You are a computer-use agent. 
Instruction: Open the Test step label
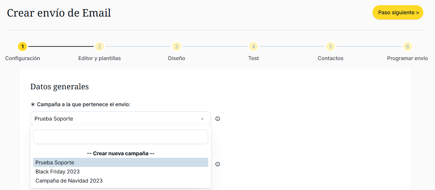[253, 58]
